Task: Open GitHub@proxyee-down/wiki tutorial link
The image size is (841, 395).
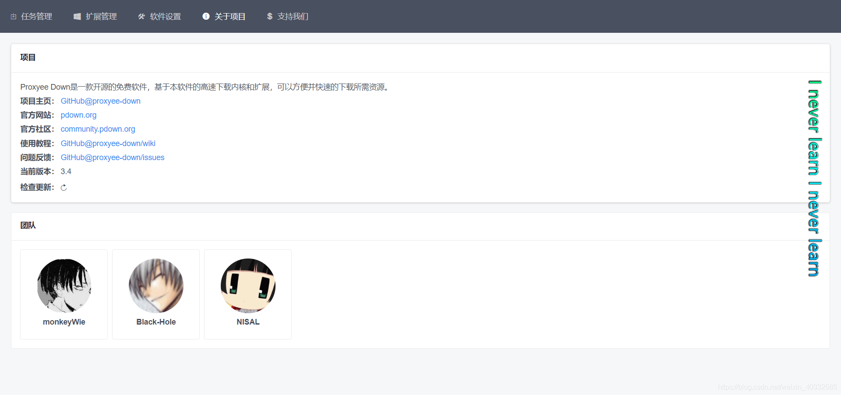Action: coord(108,143)
